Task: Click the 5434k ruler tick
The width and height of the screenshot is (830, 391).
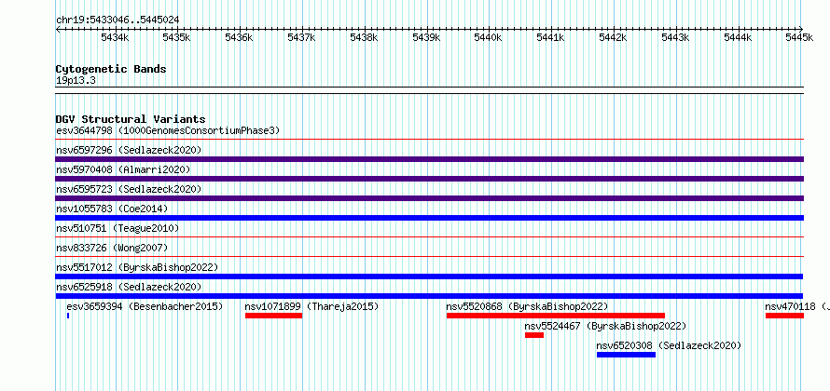Action: click(x=115, y=37)
